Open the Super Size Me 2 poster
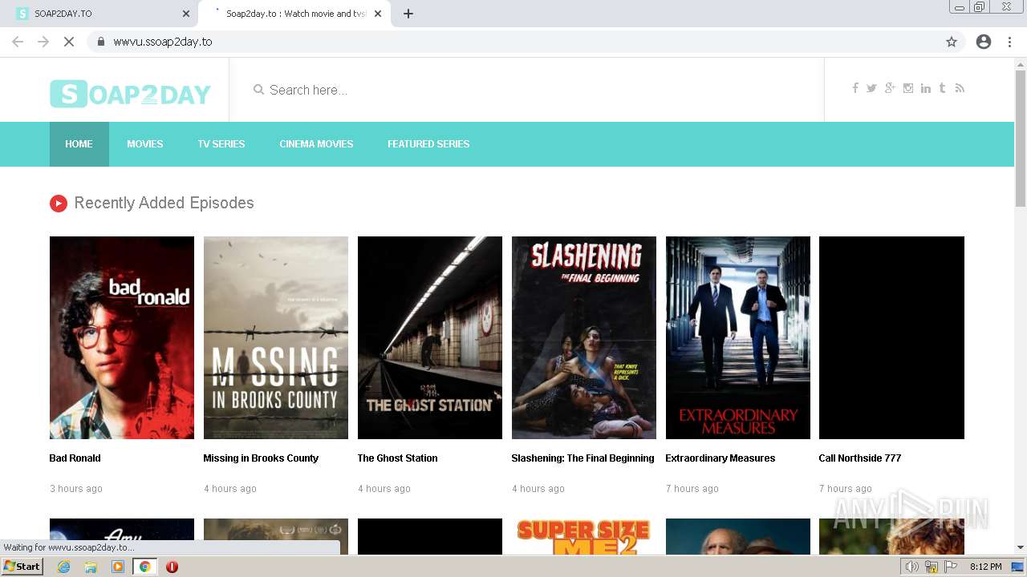 coord(584,537)
